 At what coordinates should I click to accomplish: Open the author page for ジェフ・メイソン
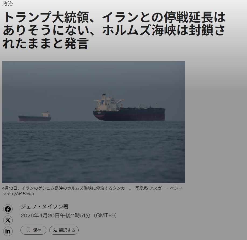pyautogui.click(x=42, y=206)
